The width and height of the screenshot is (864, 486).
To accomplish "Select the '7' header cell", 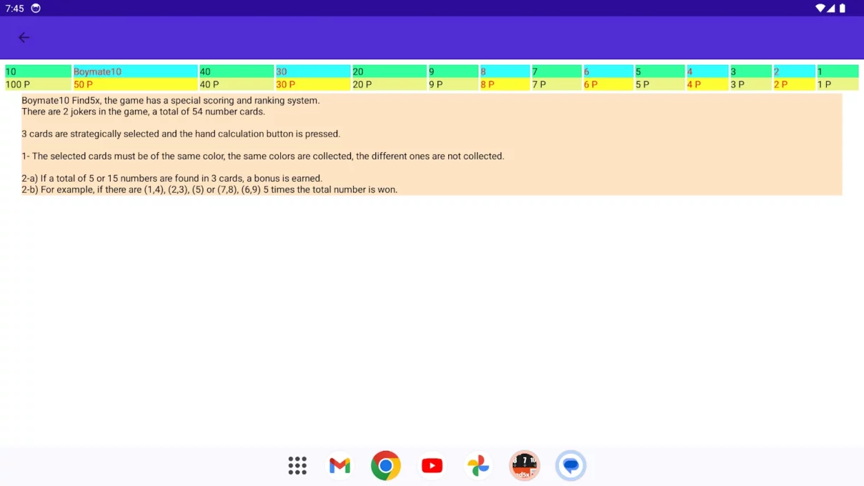I will pos(557,71).
